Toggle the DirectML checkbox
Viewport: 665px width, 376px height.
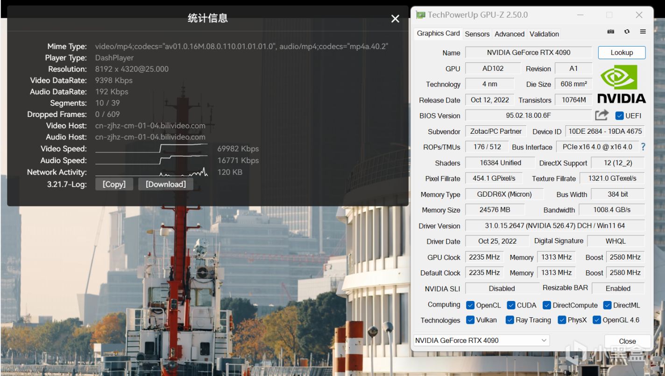tap(607, 305)
